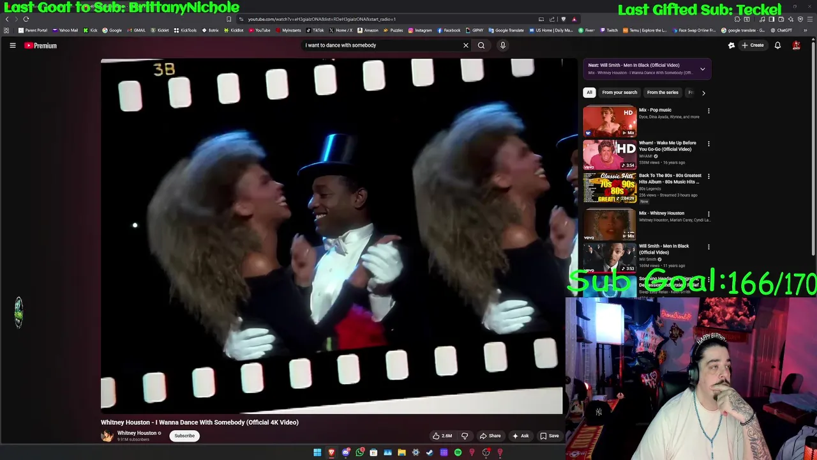Open the Yahoo Mail bookmark
Image resolution: width=817 pixels, height=460 pixels.
pyautogui.click(x=65, y=30)
